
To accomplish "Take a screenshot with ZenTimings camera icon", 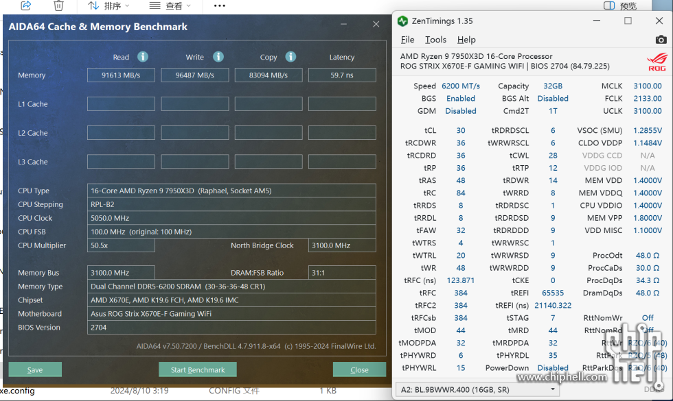I will tap(661, 40).
